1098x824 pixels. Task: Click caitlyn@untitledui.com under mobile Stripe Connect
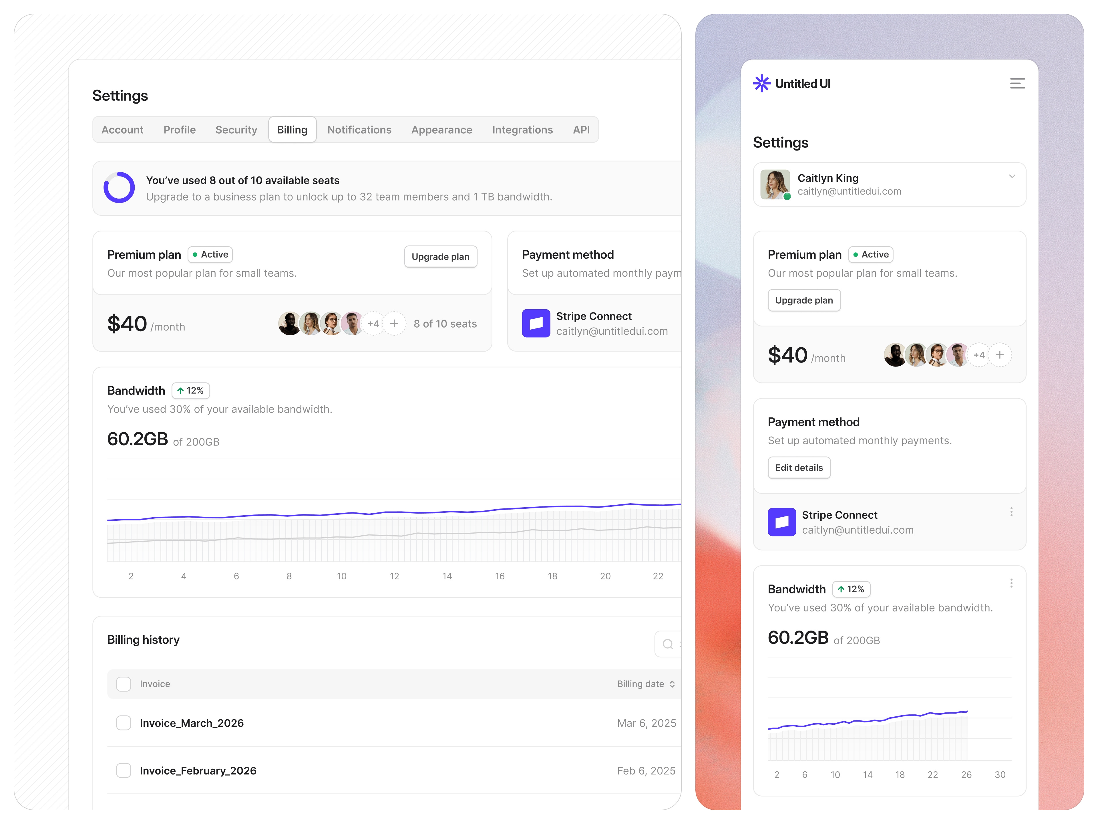coord(858,530)
